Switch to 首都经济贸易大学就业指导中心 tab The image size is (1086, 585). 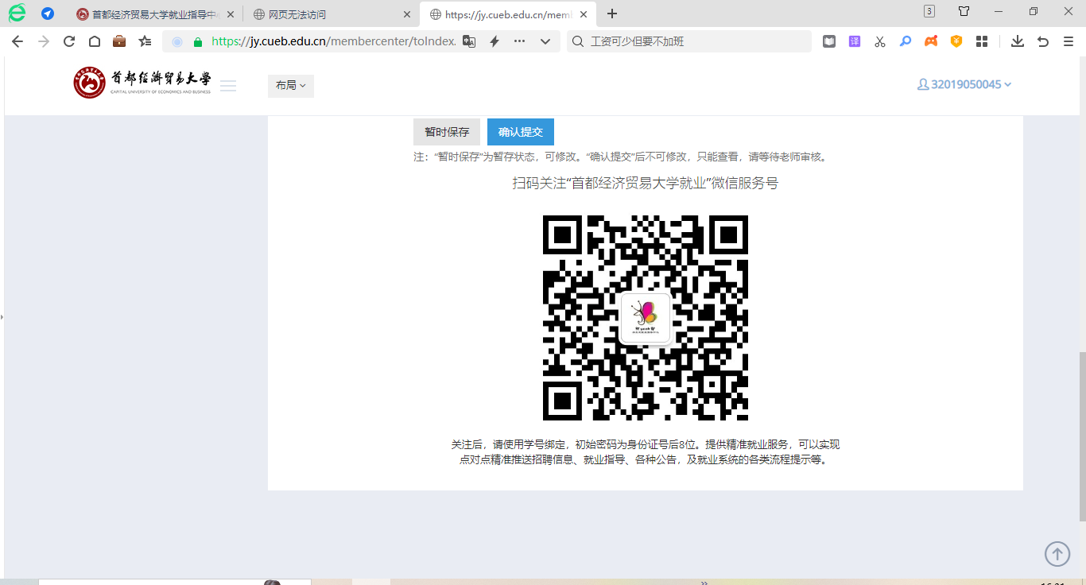154,14
